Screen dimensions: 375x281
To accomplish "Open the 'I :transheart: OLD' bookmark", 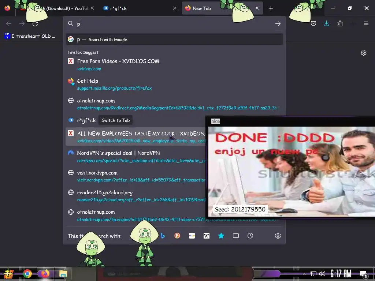I will click(30, 36).
